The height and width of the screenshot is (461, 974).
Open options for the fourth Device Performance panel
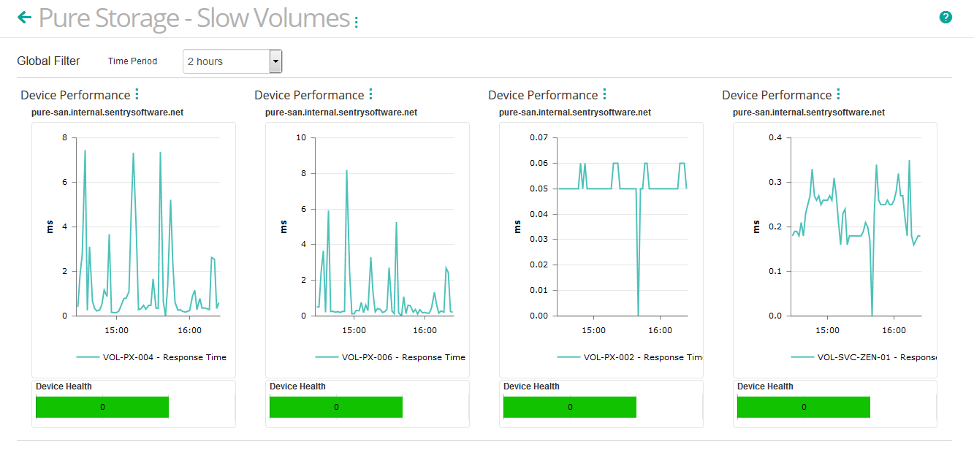pyautogui.click(x=839, y=93)
